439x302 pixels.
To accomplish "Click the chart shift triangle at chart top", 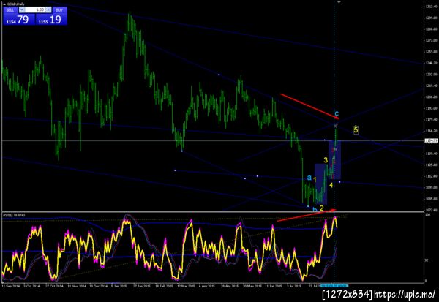I will [x=339, y=2].
